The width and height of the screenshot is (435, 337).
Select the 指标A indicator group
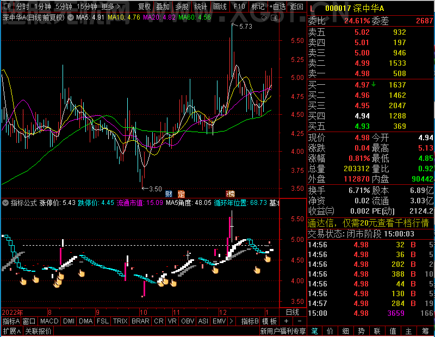click(11, 321)
